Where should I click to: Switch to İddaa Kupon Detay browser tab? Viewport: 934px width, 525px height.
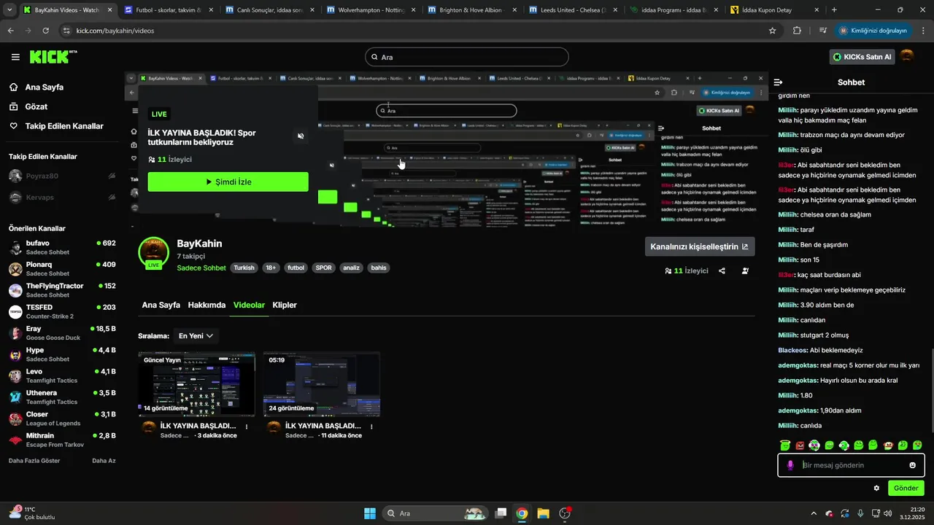tap(773, 10)
